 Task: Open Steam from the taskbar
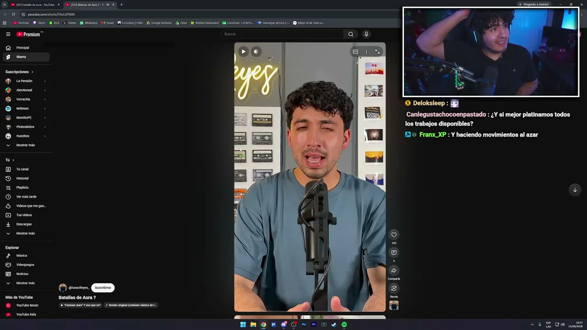pos(334,324)
